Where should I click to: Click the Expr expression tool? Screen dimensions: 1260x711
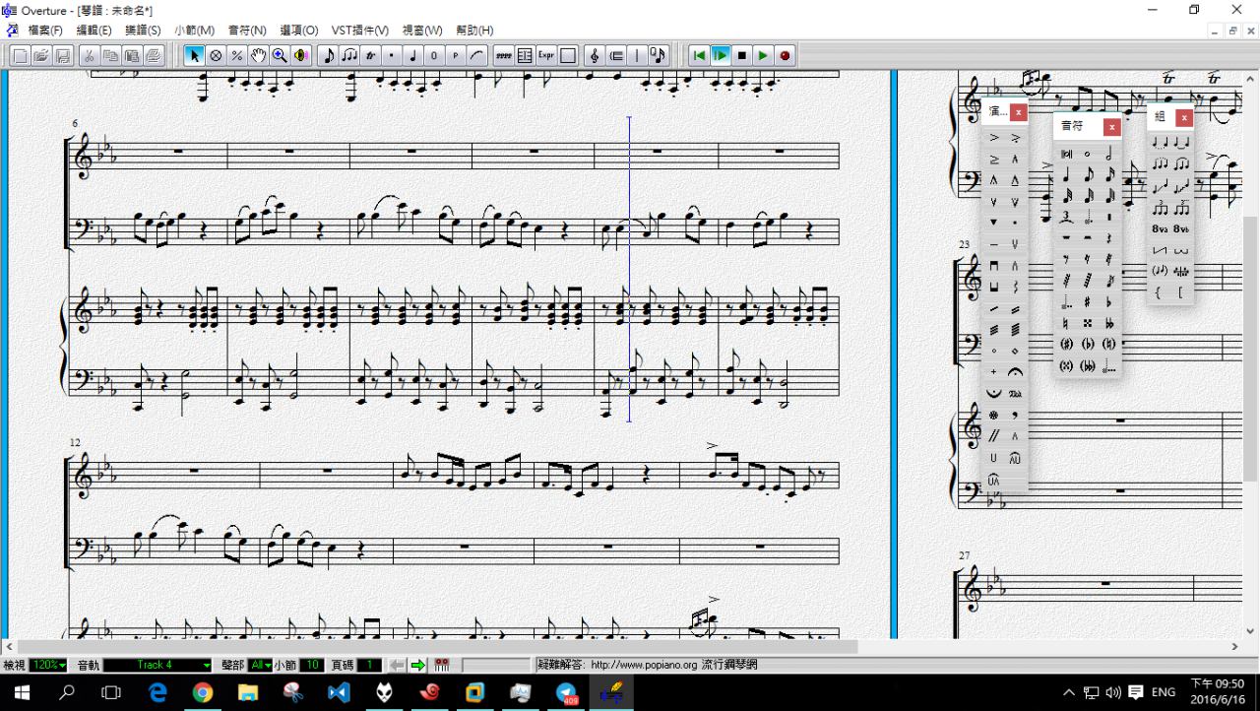click(545, 56)
